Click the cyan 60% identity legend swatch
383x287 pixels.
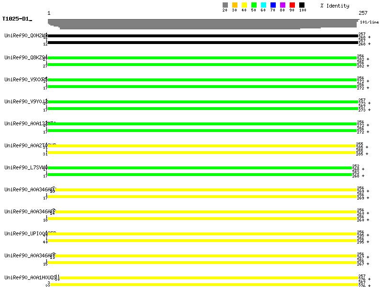(x=263, y=5)
